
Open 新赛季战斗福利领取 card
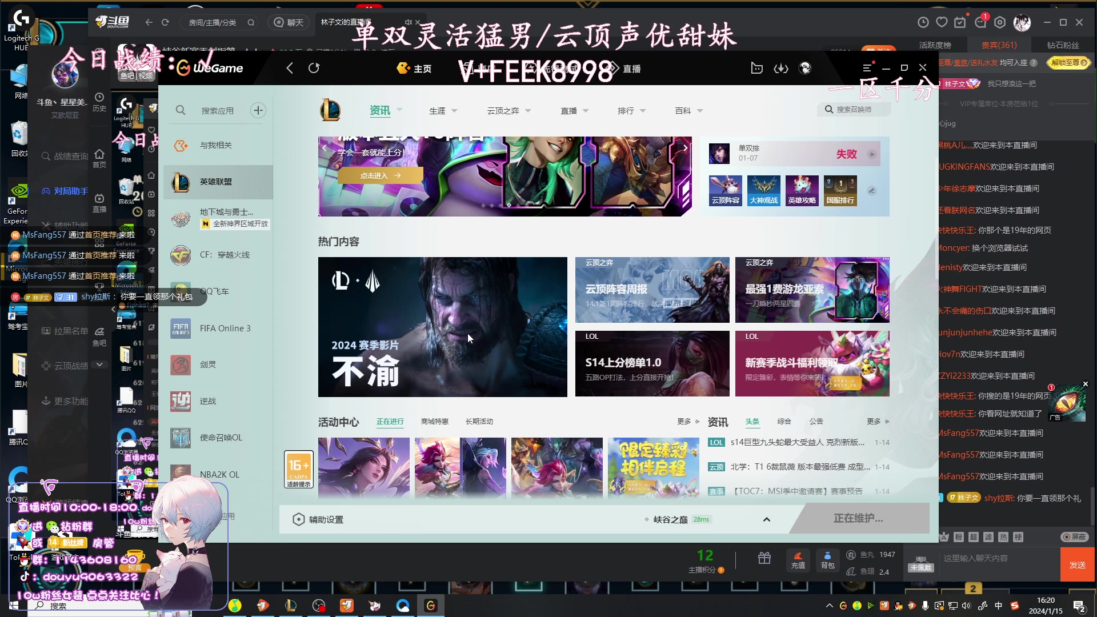click(x=812, y=363)
